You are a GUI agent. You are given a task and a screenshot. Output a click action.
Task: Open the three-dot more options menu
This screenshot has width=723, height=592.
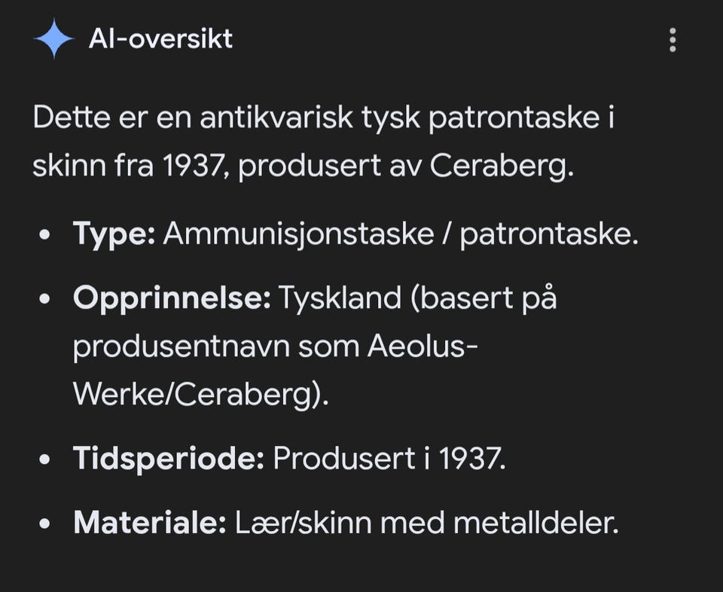tap(673, 40)
